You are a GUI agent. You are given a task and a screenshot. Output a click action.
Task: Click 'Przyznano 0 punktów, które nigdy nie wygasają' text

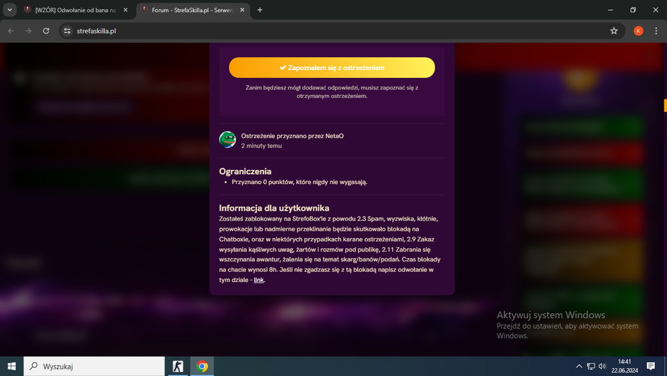(299, 182)
